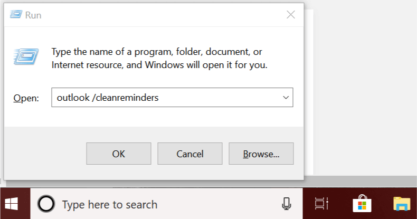Click the Run title bar text
This screenshot has height=219, width=417.
[33, 15]
